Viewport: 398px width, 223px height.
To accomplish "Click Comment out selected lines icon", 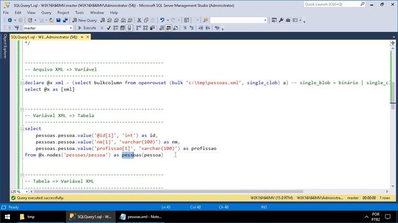I will [x=185, y=28].
